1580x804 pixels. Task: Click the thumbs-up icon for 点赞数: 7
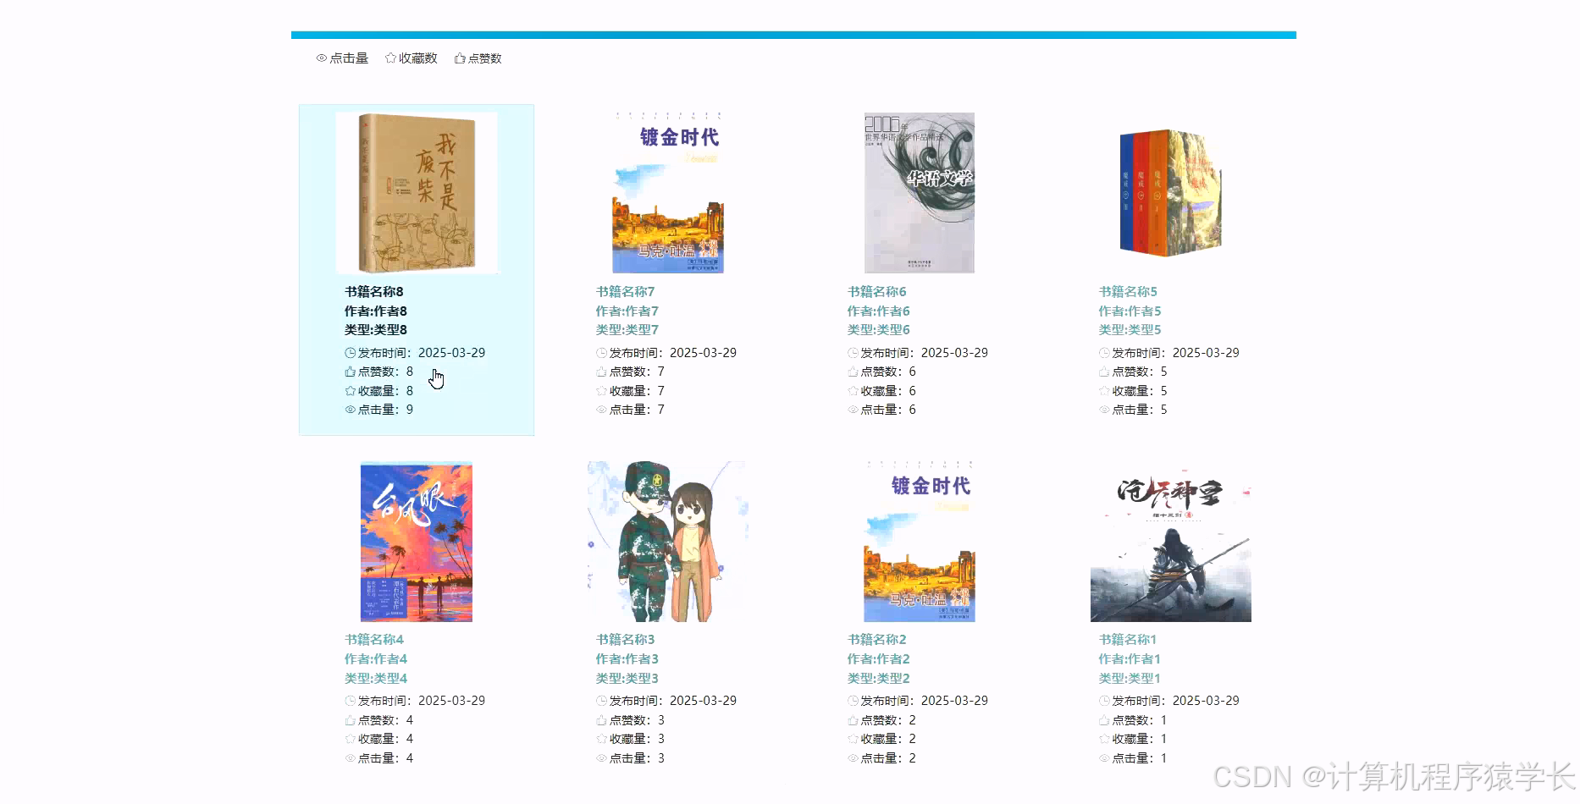tap(601, 372)
